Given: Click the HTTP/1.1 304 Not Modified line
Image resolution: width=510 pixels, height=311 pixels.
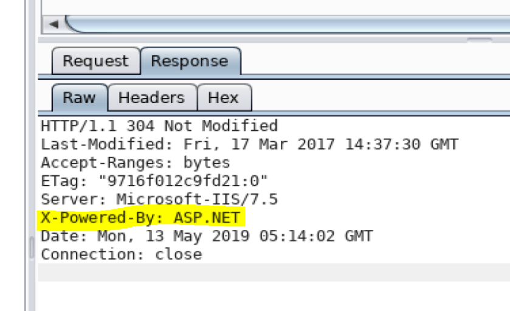Looking at the screenshot, I should point(159,127).
